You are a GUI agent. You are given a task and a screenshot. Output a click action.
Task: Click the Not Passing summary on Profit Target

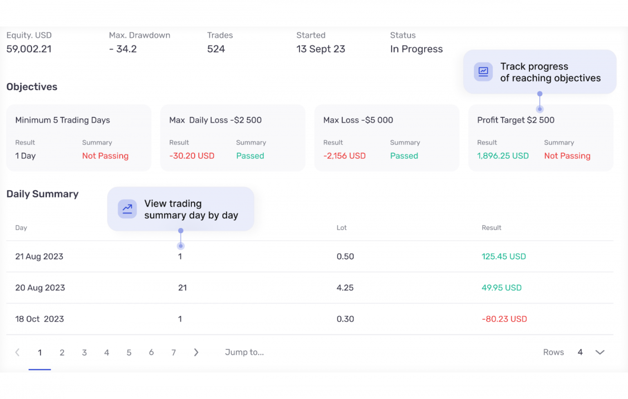(567, 156)
